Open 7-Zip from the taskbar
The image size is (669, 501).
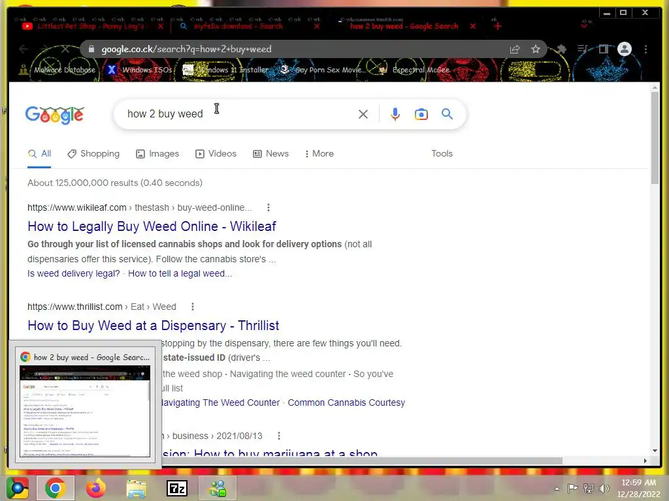[176, 488]
